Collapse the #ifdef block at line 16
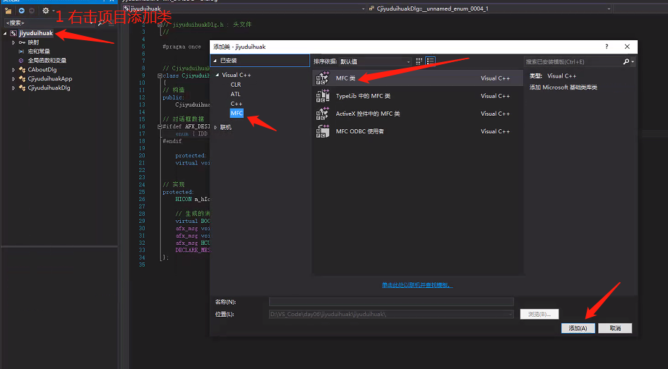668x369 pixels. point(160,126)
